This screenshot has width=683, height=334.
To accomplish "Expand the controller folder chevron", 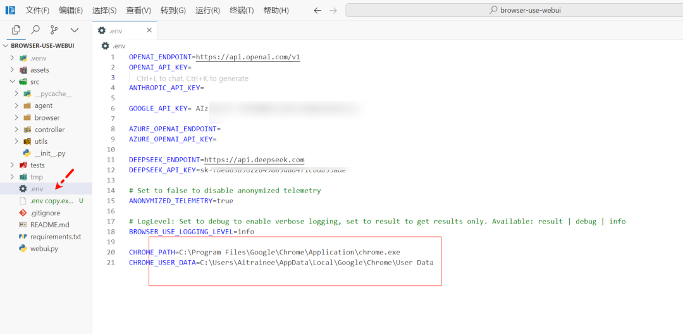I will pos(16,129).
